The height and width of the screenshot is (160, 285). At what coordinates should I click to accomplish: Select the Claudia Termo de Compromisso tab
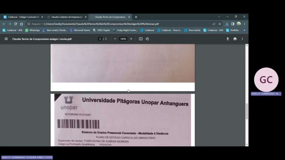[x=110, y=17]
